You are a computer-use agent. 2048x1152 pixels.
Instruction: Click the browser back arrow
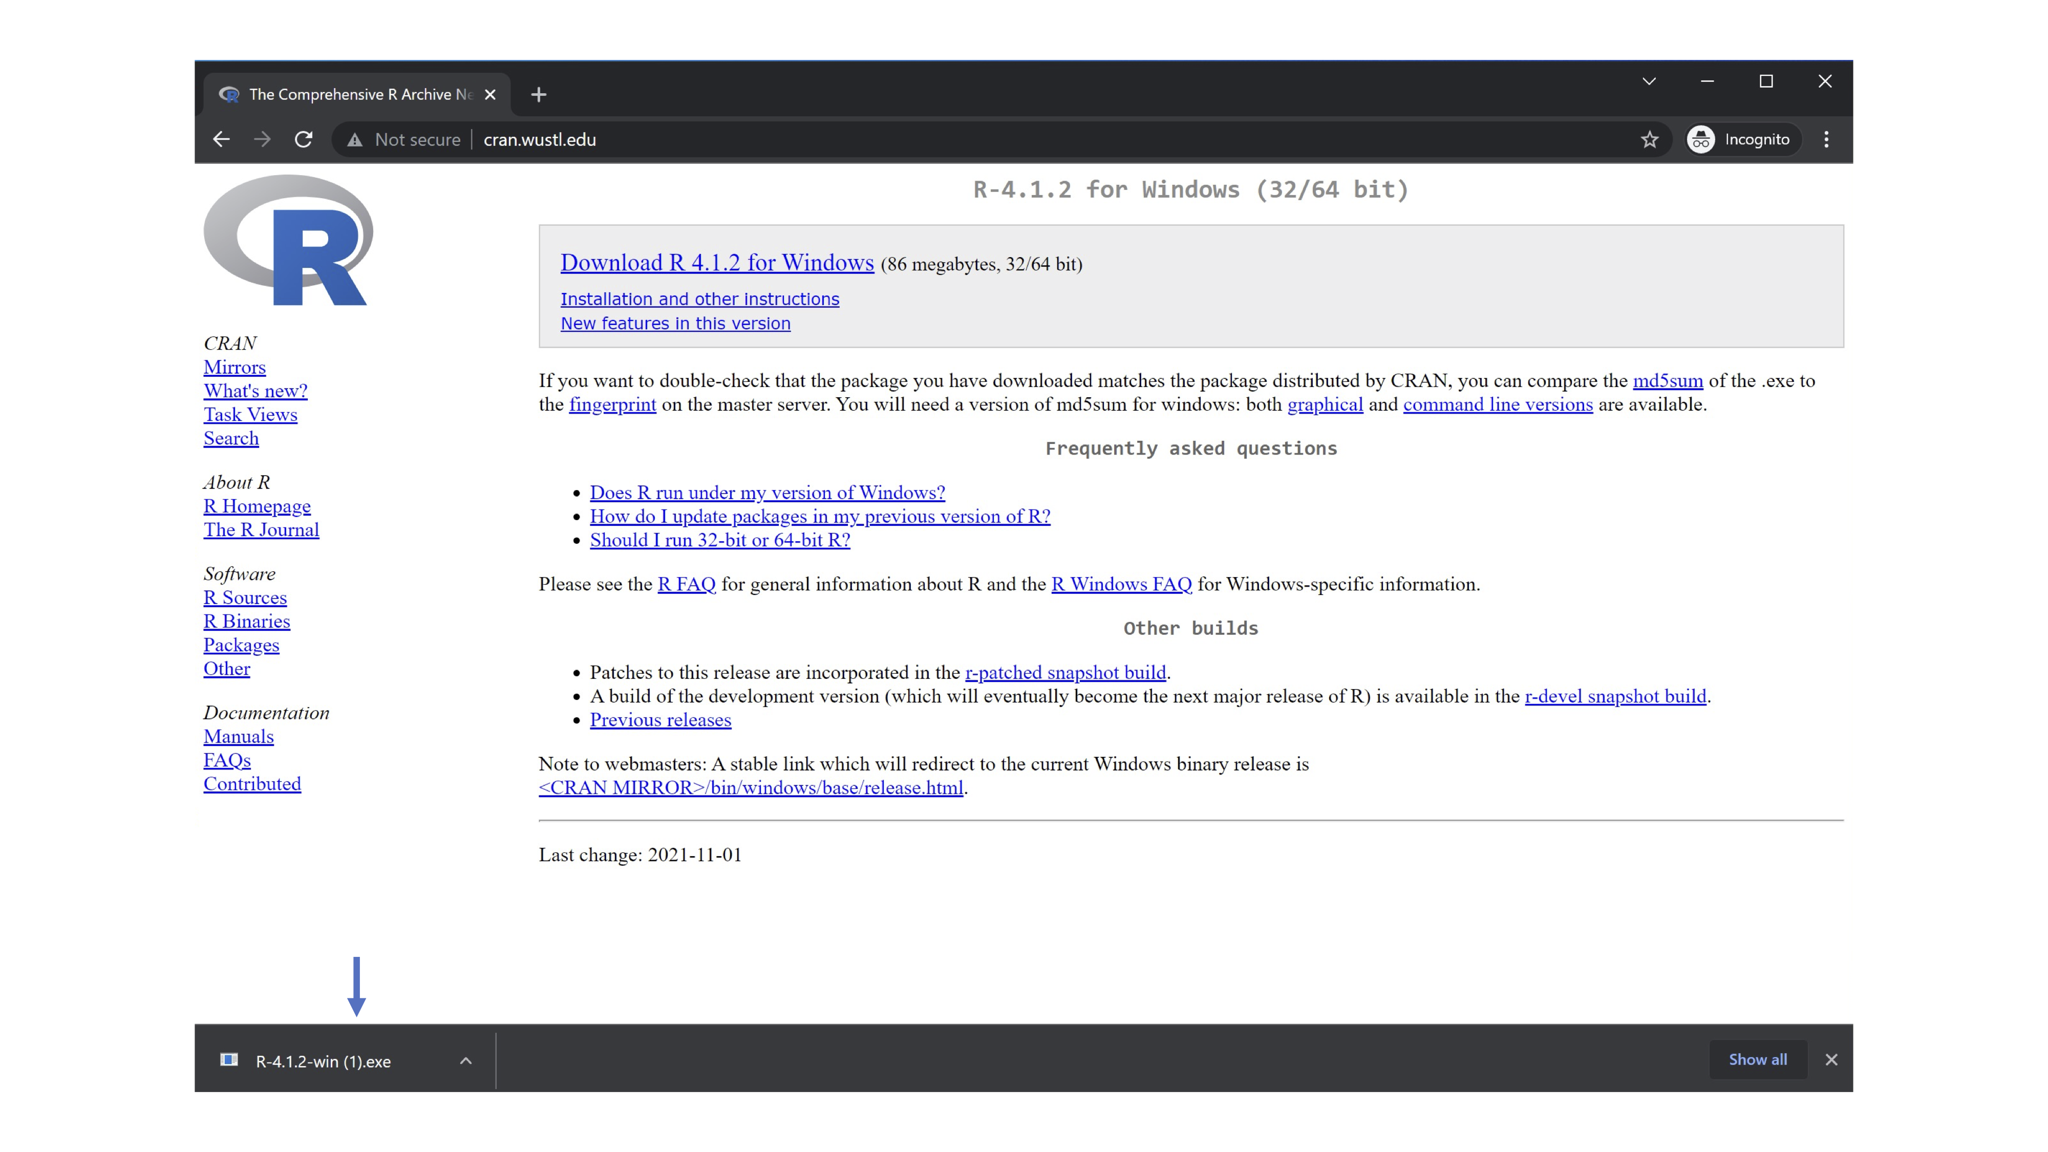222,140
